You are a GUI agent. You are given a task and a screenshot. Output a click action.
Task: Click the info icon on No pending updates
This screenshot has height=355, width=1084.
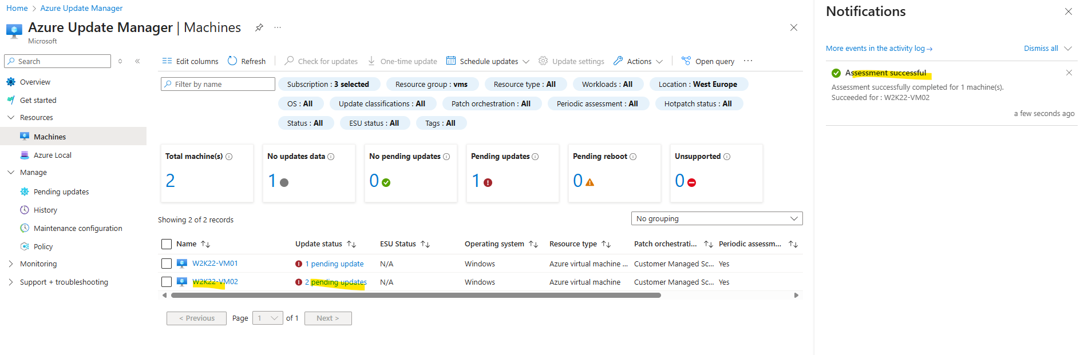[x=446, y=157]
